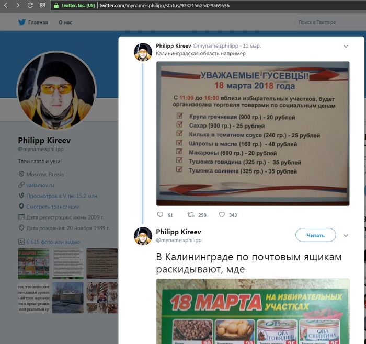Click the browser forward arrow
Image resolution: width=366 pixels, height=344 pixels.
coord(17,5)
